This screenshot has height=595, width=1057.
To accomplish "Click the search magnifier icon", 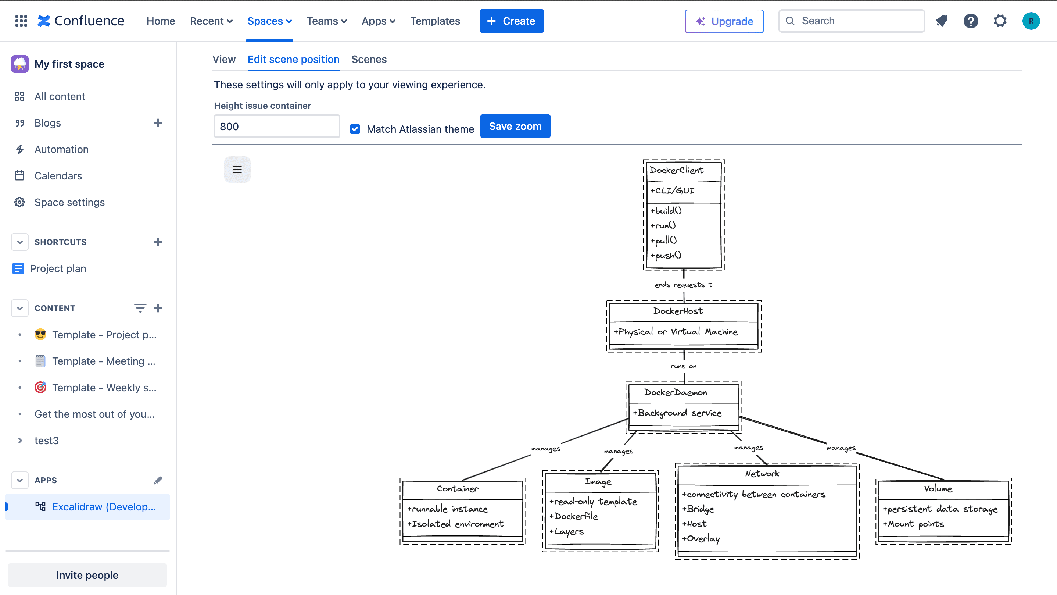I will tap(790, 21).
